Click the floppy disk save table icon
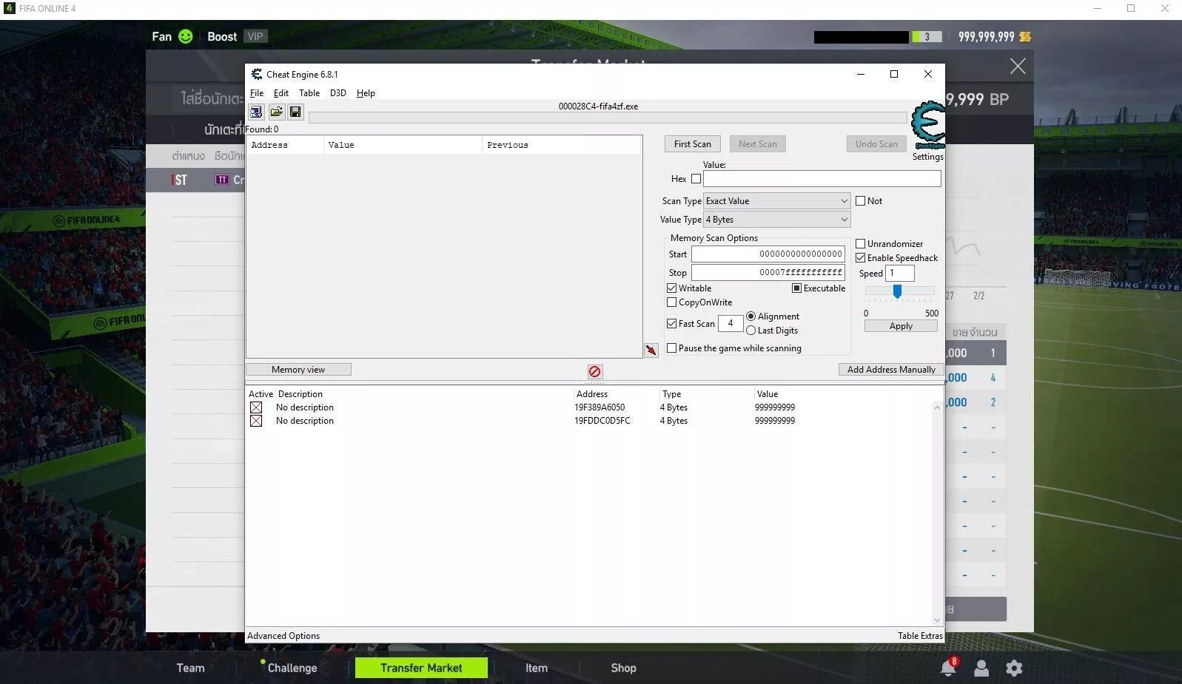The image size is (1182, 684). (295, 112)
